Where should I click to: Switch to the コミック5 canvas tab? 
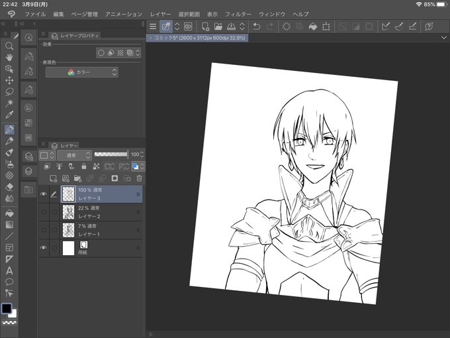click(x=197, y=38)
